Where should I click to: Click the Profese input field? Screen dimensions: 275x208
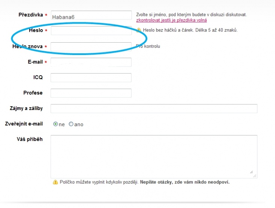[91, 93]
